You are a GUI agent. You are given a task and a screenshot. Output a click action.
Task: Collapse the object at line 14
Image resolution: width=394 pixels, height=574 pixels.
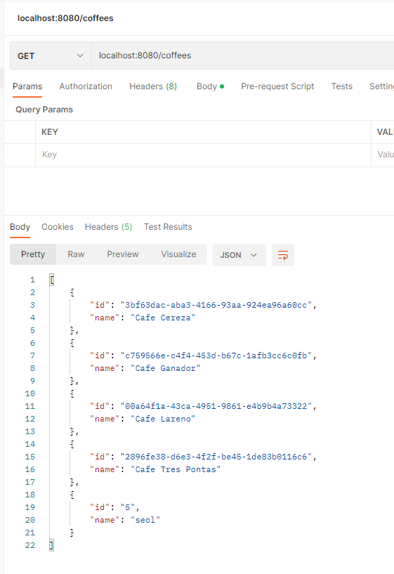tap(72, 444)
